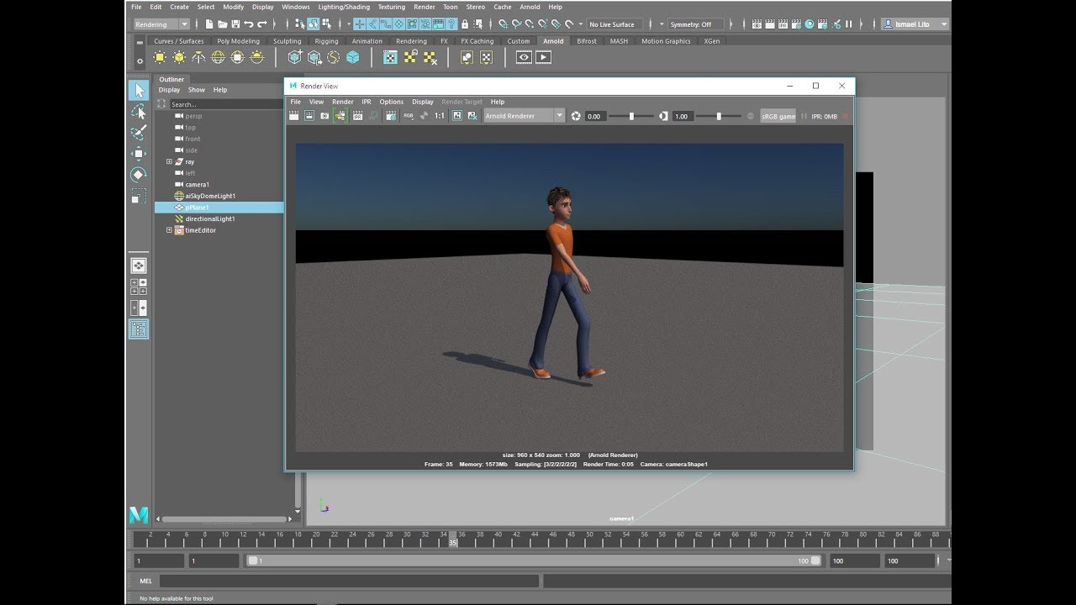Screen dimensions: 1076x605
Task: Select the Scale tool in the Tool Box
Action: pyautogui.click(x=139, y=197)
